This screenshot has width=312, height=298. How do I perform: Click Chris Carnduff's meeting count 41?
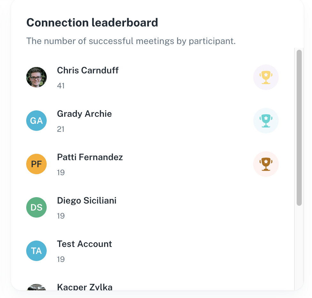(x=61, y=86)
